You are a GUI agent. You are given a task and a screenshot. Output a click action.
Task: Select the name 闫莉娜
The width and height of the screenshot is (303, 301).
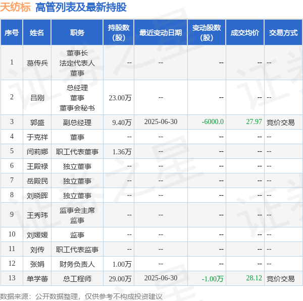pyautogui.click(x=37, y=152)
